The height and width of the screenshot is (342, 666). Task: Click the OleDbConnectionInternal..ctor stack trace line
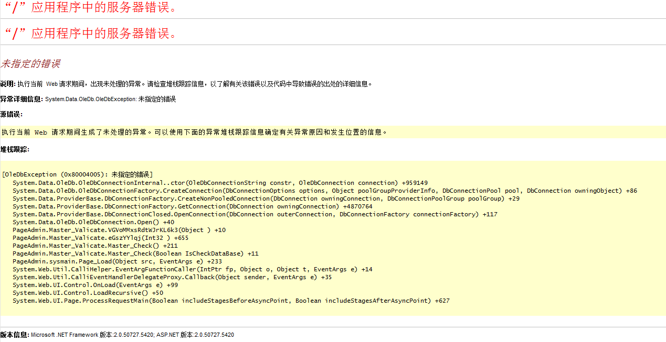tap(220, 183)
